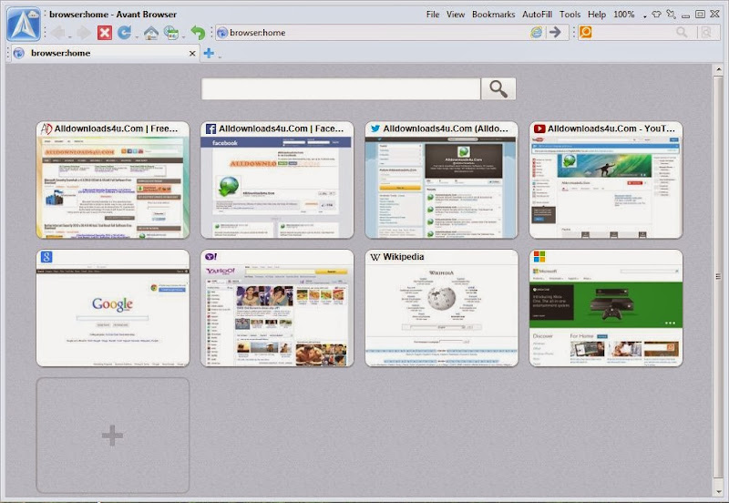Reload the page with Refresh icon
The width and height of the screenshot is (729, 503).
coord(124,33)
